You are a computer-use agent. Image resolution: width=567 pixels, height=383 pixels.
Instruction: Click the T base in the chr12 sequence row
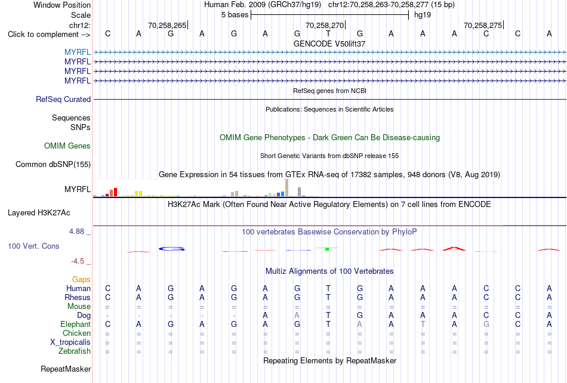coord(328,33)
